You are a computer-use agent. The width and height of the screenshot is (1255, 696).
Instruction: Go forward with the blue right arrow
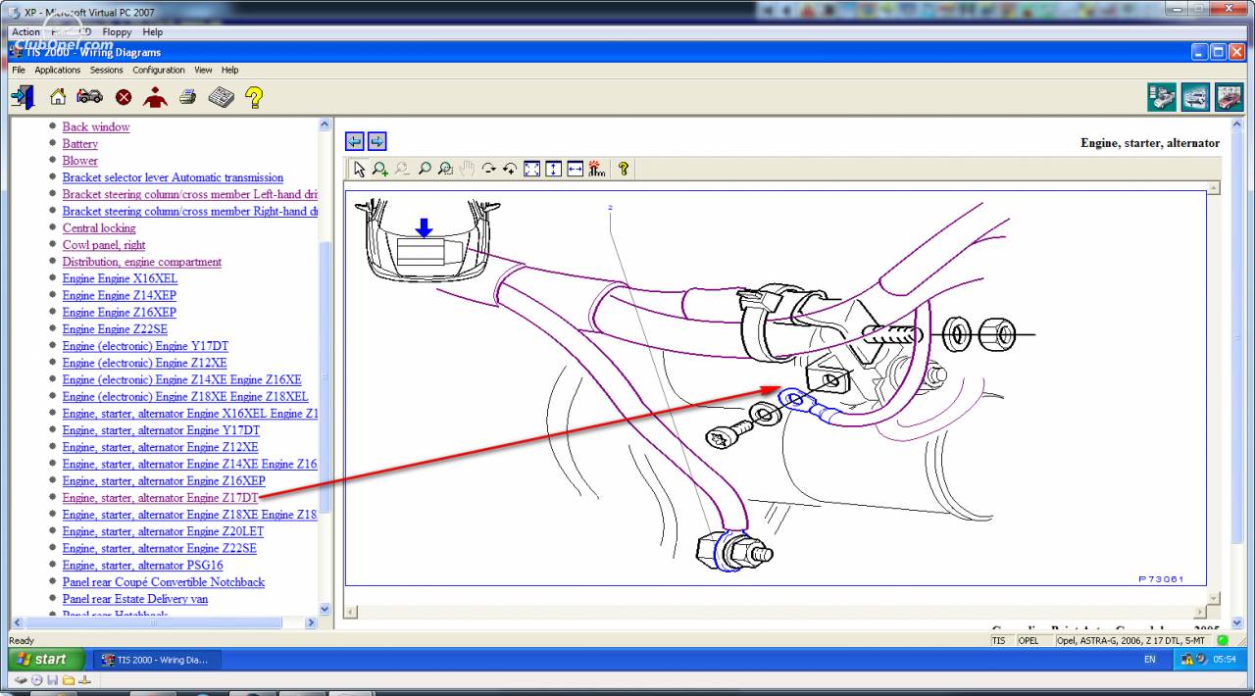pyautogui.click(x=376, y=141)
